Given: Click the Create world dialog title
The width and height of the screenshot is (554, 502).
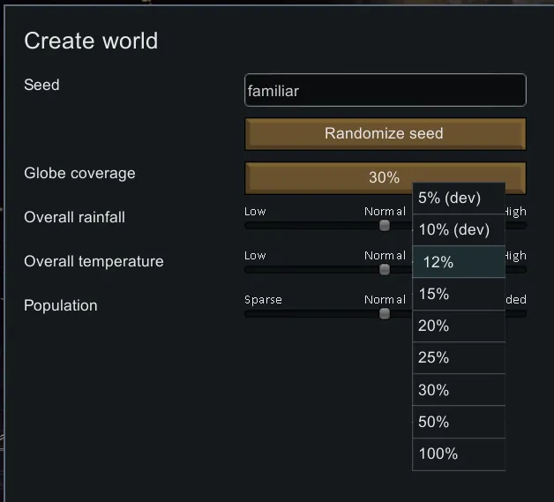Looking at the screenshot, I should tap(91, 41).
